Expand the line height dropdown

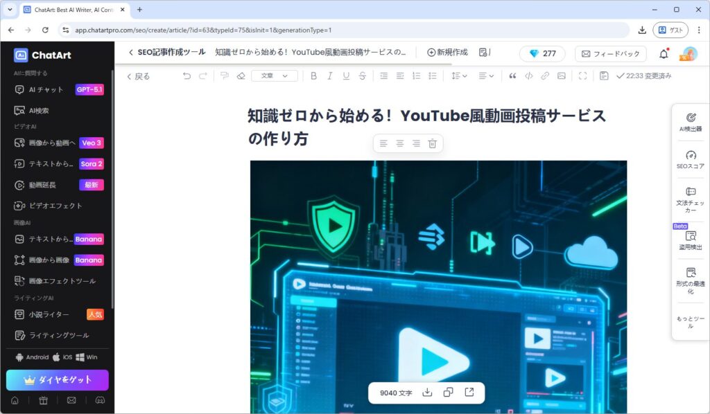tap(459, 76)
